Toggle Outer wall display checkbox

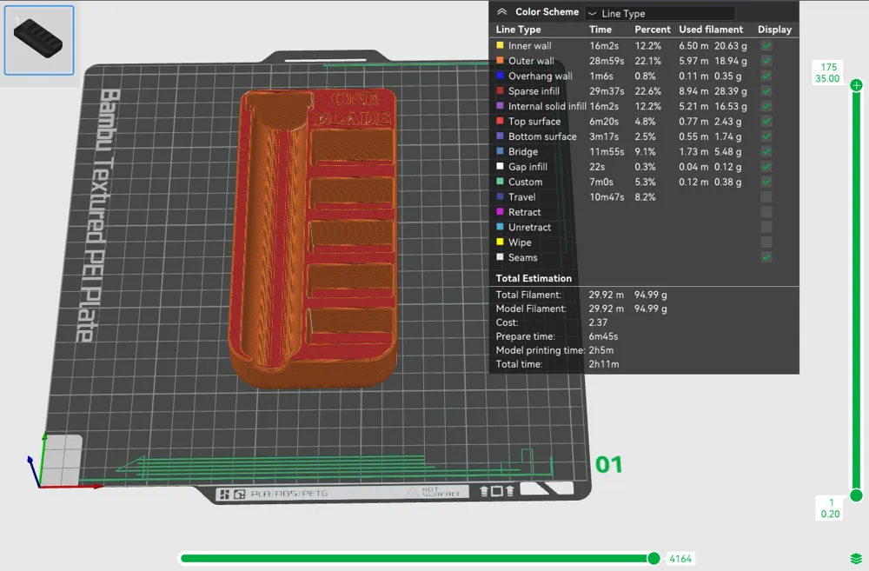coord(766,61)
